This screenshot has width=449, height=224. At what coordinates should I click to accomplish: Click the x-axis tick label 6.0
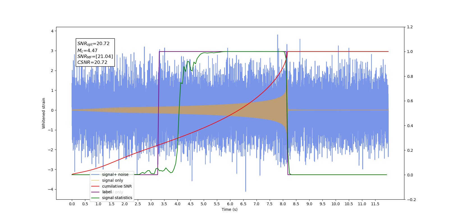[230, 204]
